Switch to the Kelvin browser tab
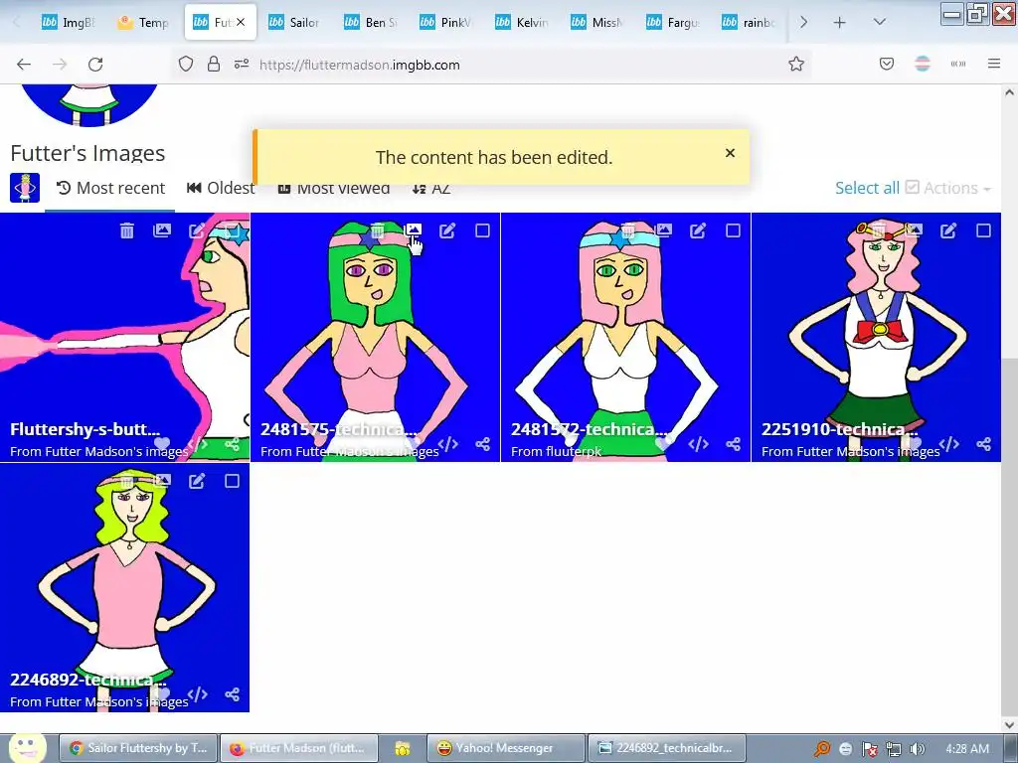Image resolution: width=1018 pixels, height=763 pixels. click(521, 22)
